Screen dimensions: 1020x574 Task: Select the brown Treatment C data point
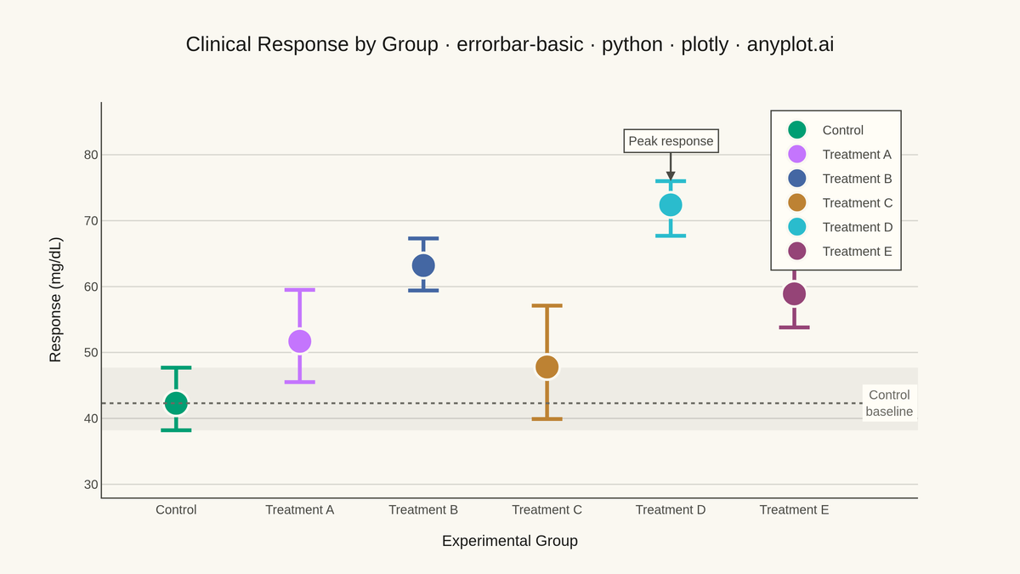[547, 367]
